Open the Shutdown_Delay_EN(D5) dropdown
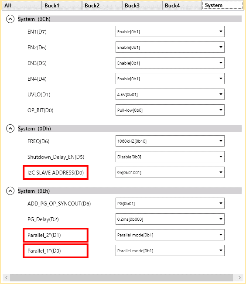246x284 pixels. click(x=170, y=157)
